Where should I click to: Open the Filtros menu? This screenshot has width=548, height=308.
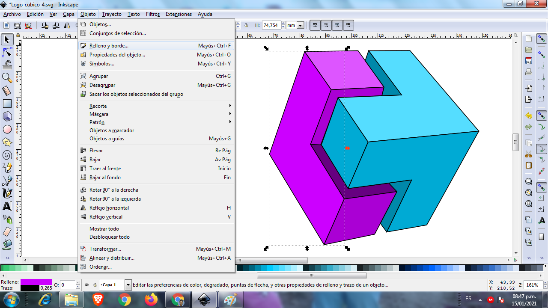153,14
